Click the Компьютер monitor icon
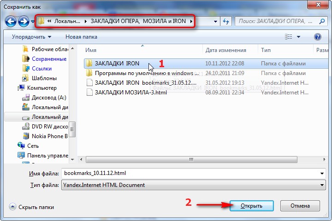Image resolution: width=332 pixels, height=221 pixels. [x=21, y=87]
